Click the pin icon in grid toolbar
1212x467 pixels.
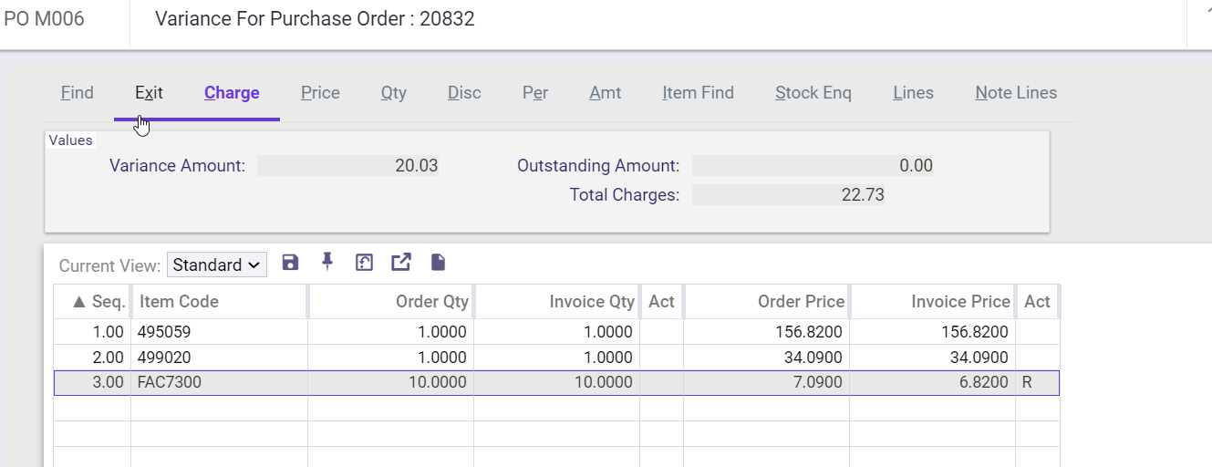point(327,262)
